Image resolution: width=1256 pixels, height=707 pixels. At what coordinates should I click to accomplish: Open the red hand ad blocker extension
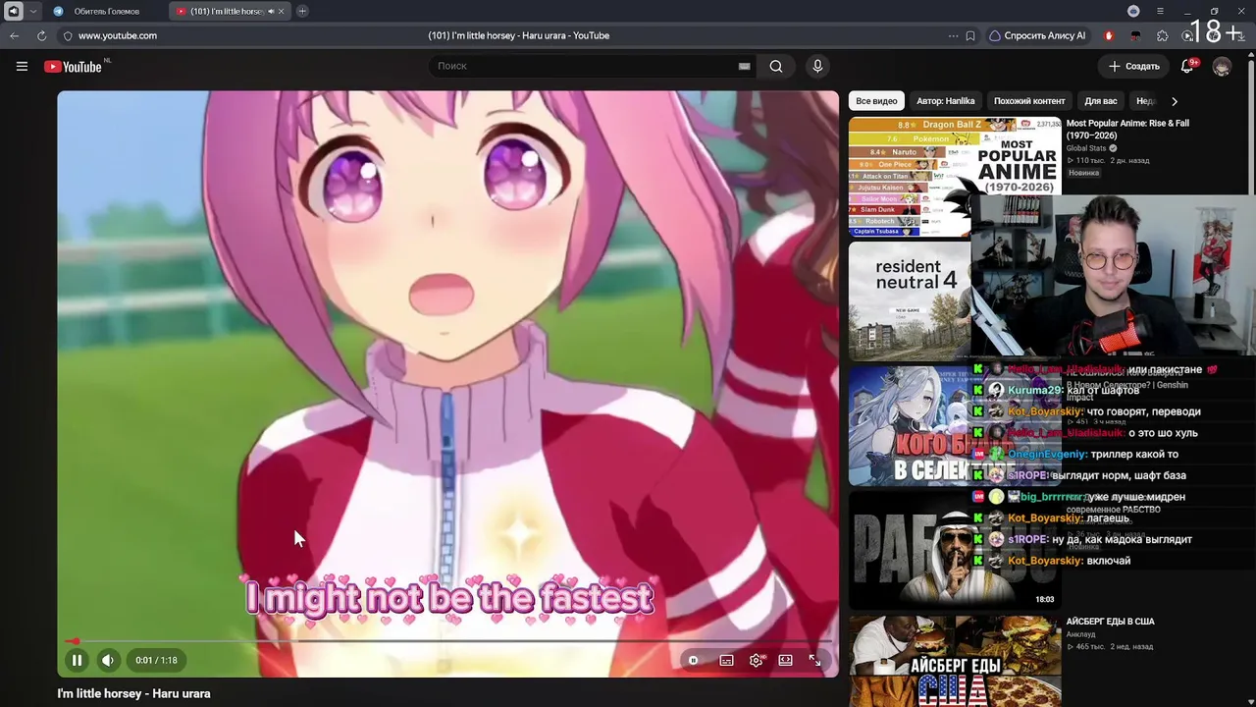pos(1109,35)
